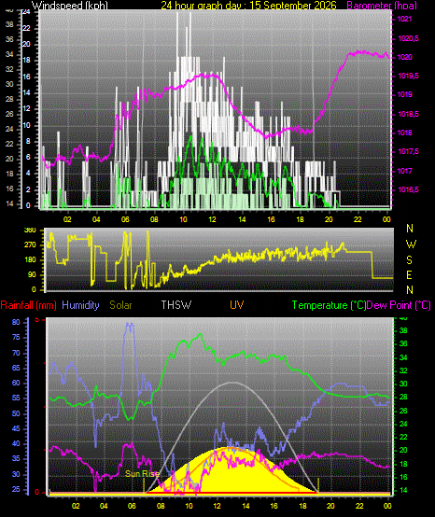The height and width of the screenshot is (517, 435).
Task: Click "1020" on the barometer axis
Action: click(404, 57)
